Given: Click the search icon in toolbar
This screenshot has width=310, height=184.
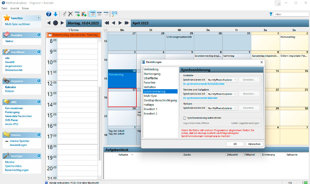Looking at the screenshot, I should tap(115, 14).
